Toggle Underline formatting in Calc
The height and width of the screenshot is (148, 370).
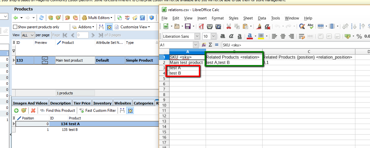[x=240, y=36]
